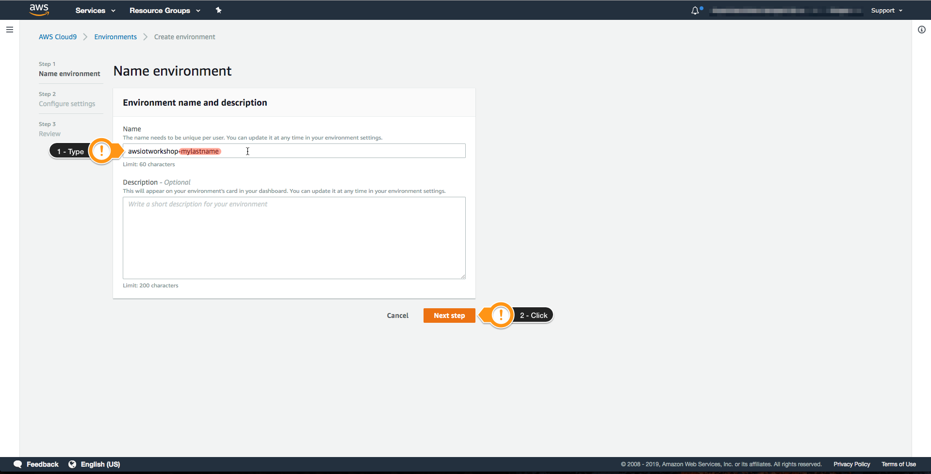This screenshot has height=474, width=931.
Task: Go to AWS Cloud9 breadcrumb
Action: pyautogui.click(x=58, y=37)
